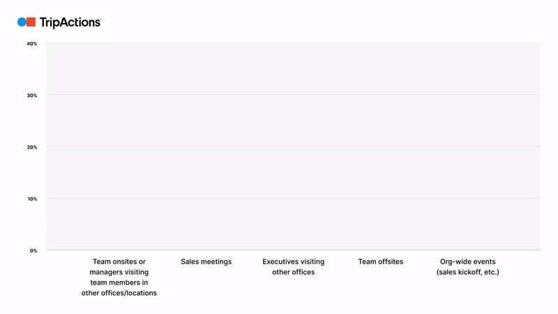Click the TripActions wordmark text
Image resolution: width=558 pixels, height=314 pixels.
point(70,22)
